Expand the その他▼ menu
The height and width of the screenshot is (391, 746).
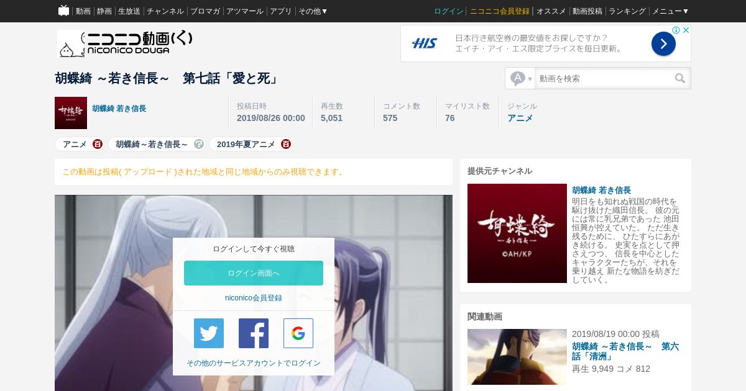tap(313, 11)
